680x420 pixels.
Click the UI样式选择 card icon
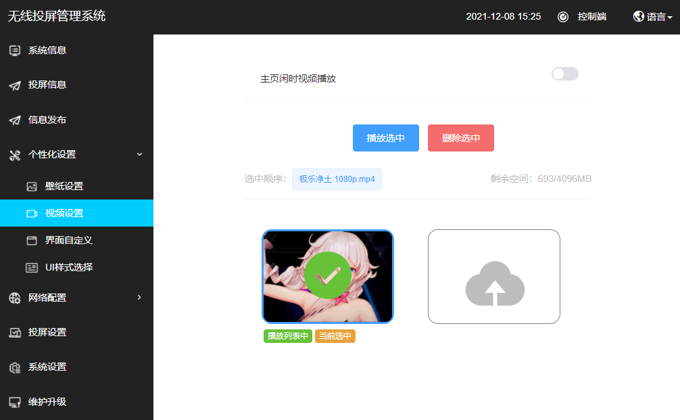(32, 268)
